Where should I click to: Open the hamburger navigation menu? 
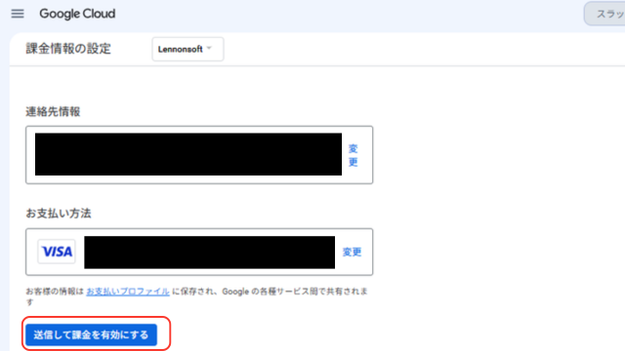18,14
